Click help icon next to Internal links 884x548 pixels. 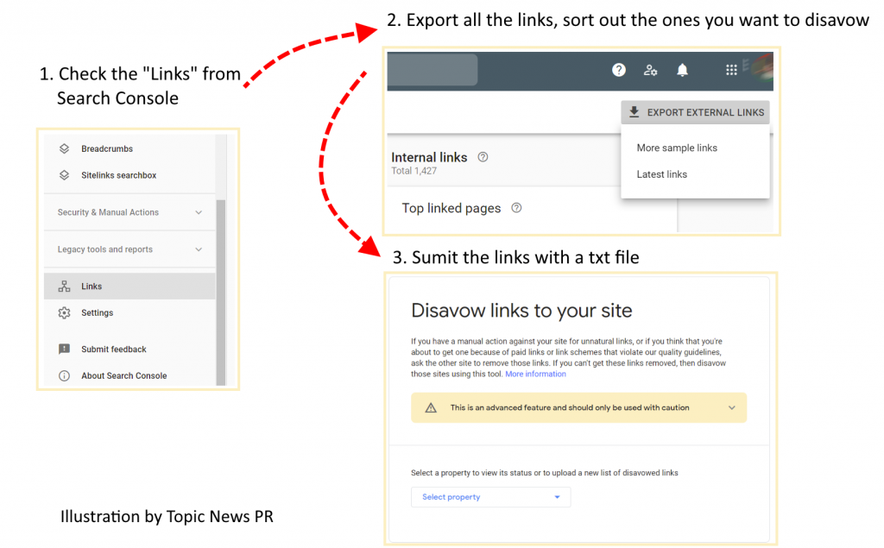[x=483, y=157]
